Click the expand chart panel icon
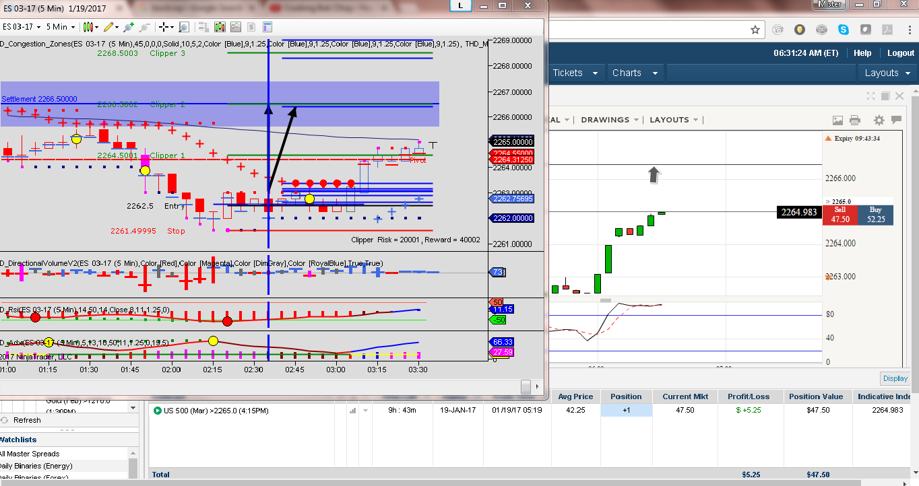The image size is (919, 486). tap(870, 96)
